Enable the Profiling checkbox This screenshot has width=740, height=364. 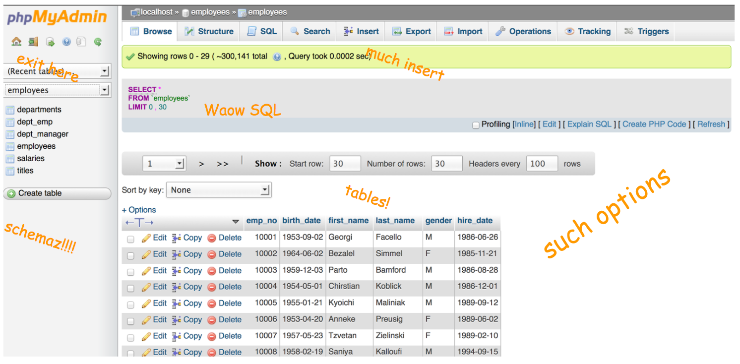pos(476,125)
